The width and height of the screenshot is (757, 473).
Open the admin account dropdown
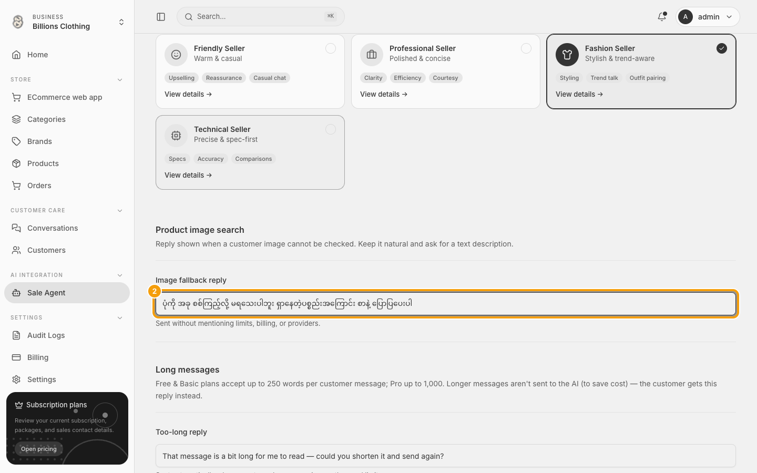coord(708,17)
